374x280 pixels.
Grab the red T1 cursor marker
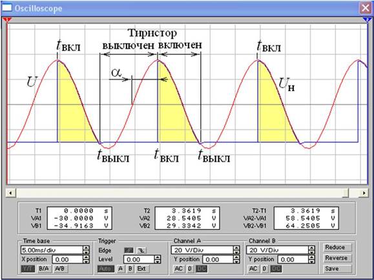[x=7, y=20]
